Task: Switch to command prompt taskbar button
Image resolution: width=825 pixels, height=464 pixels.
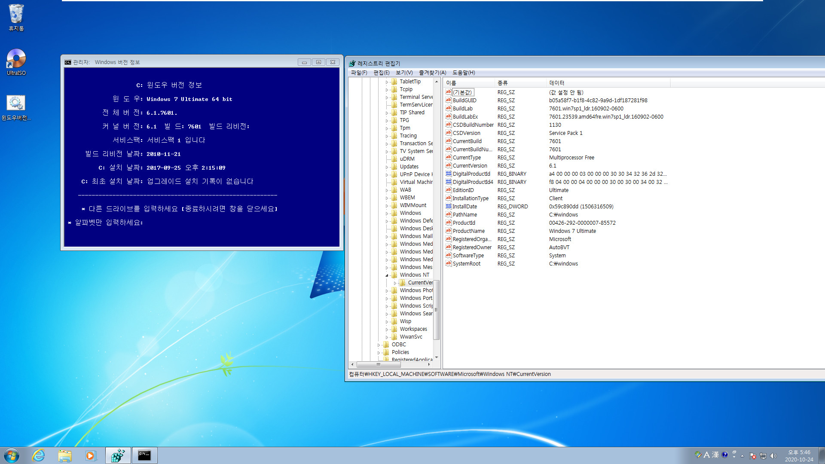Action: (144, 455)
